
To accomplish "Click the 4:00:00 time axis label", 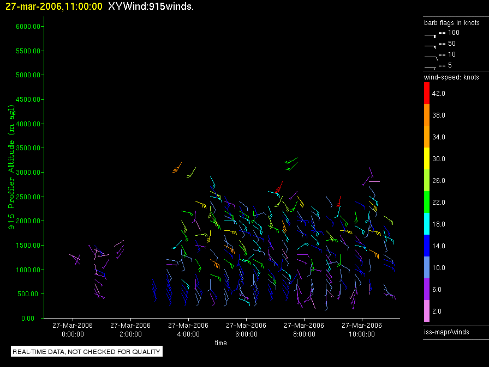I will pos(188,334).
